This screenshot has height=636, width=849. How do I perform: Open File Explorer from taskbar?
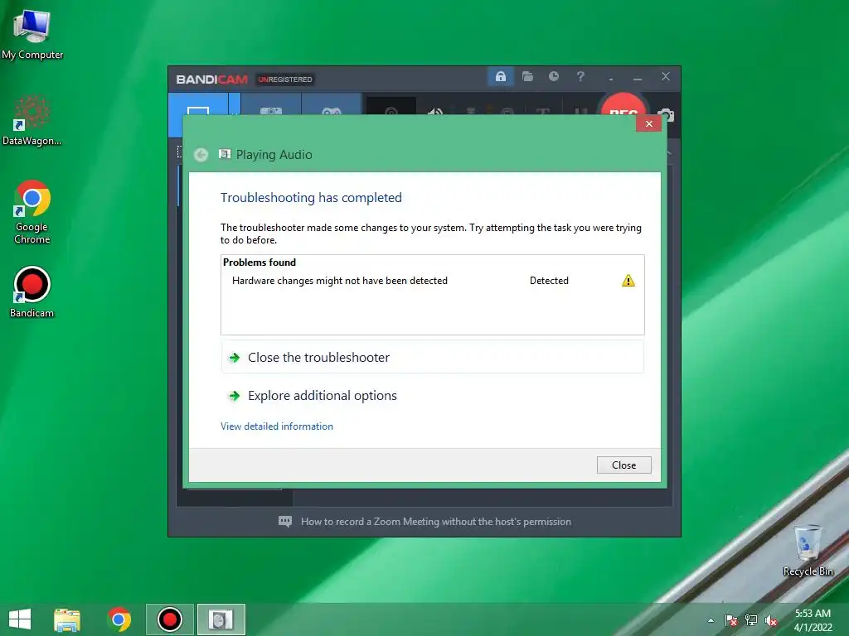pyautogui.click(x=67, y=619)
